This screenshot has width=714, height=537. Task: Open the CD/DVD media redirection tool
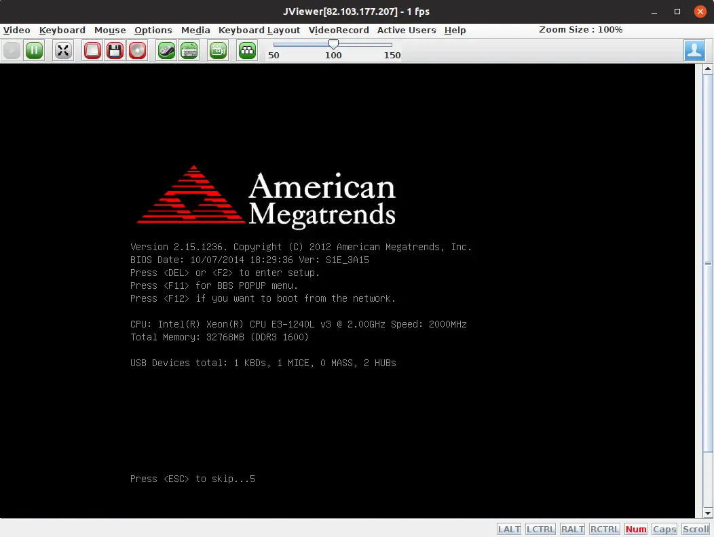tap(137, 50)
